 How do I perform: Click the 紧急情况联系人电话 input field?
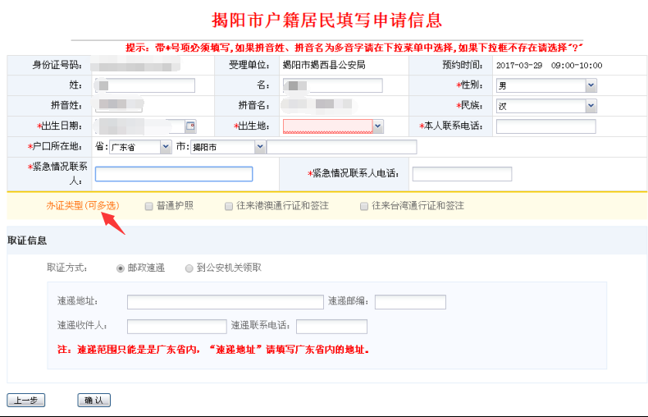pos(461,174)
